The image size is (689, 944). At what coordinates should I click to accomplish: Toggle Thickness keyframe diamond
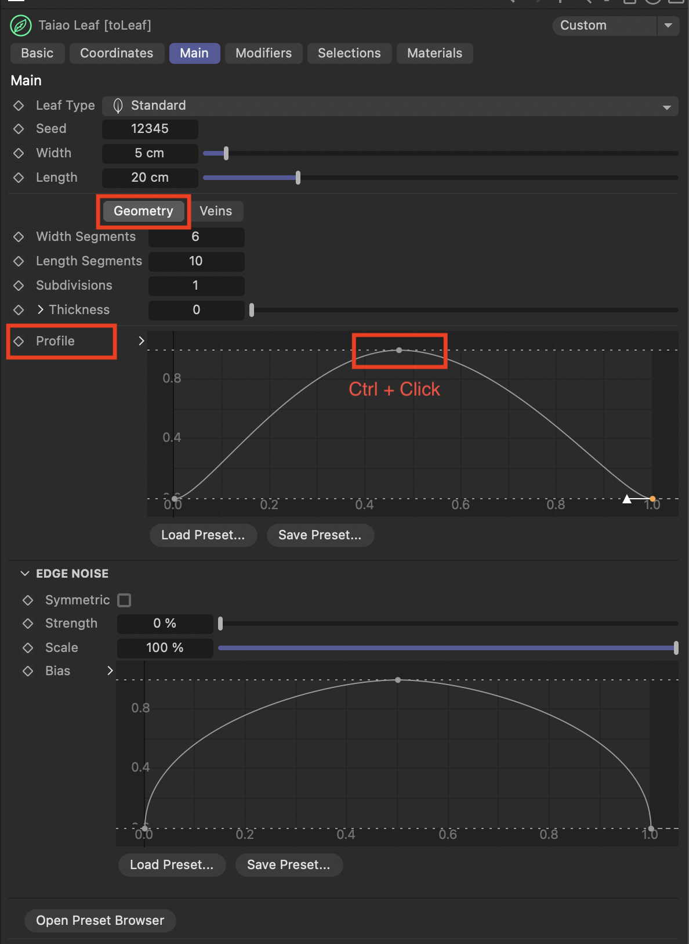pyautogui.click(x=19, y=310)
